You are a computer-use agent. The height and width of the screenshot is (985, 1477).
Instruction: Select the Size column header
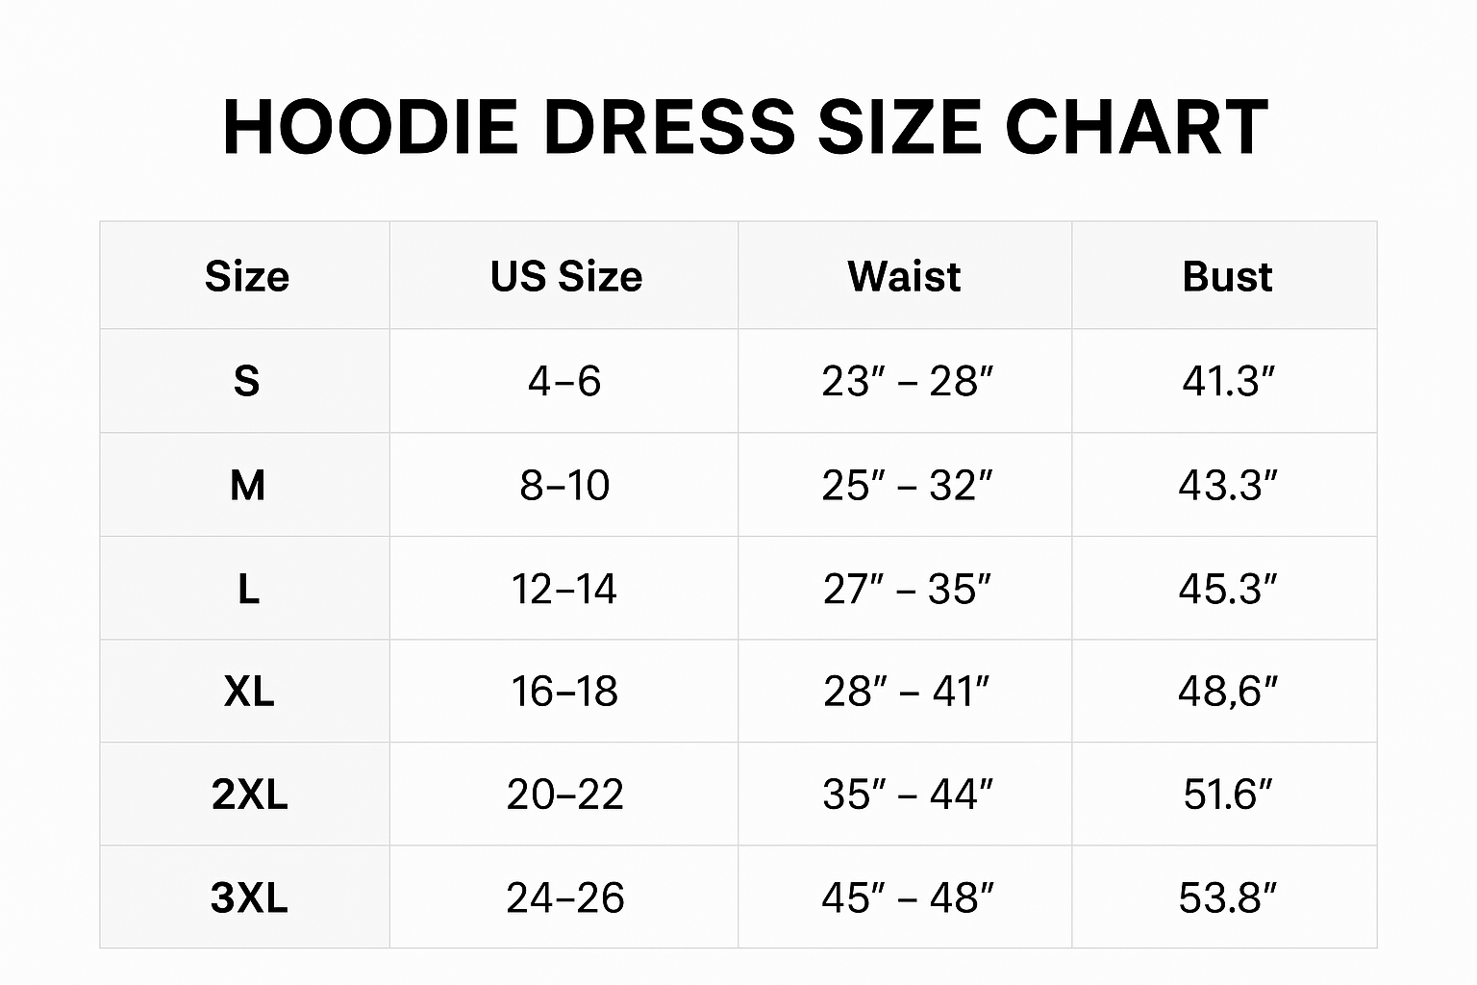(247, 277)
